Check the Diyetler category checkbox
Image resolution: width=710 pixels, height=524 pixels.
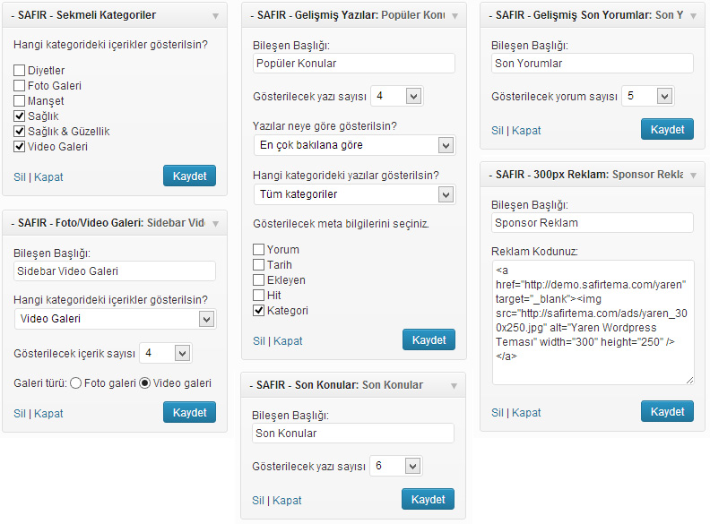[x=20, y=71]
